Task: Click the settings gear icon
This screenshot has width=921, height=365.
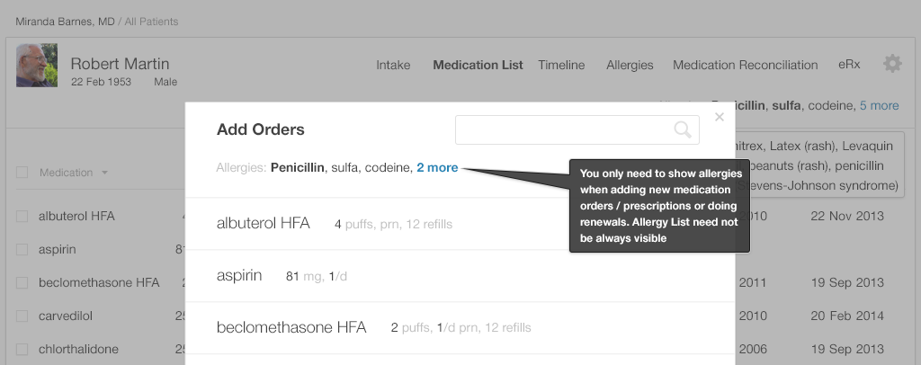Action: click(x=891, y=64)
